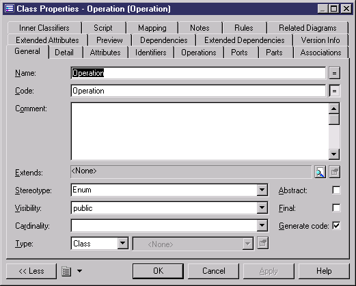
Task: Open the properties icon beside the Type field
Action: (263, 243)
